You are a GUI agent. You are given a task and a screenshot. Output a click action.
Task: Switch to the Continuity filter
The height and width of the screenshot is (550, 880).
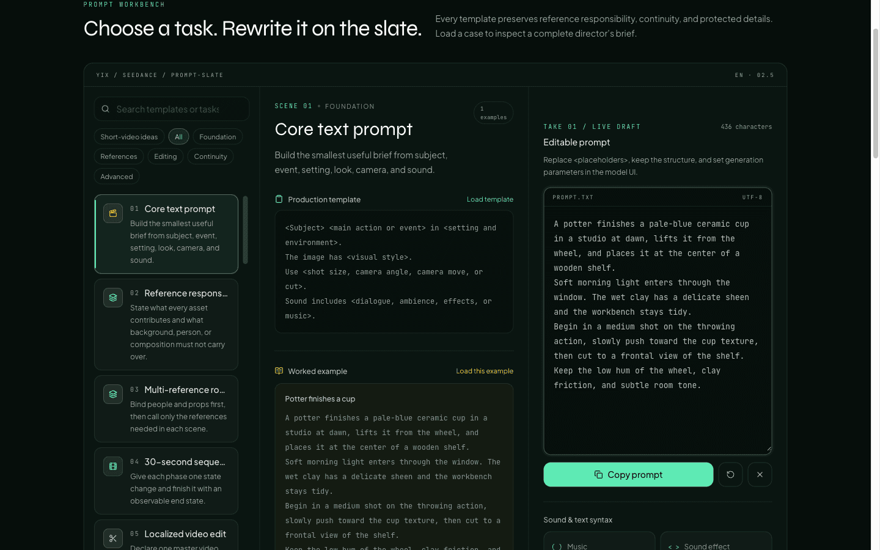[210, 156]
